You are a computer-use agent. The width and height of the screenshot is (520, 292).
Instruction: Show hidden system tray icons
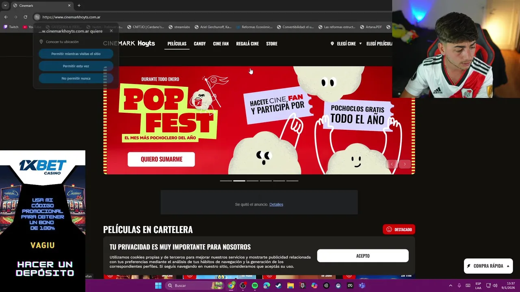tap(450, 286)
